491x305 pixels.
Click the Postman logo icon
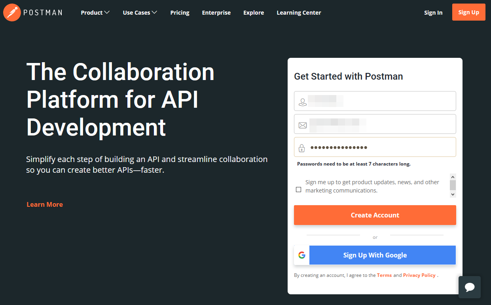(12, 12)
